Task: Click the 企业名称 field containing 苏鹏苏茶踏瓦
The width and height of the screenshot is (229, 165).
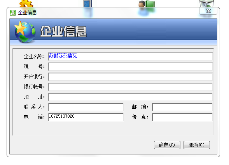Action: tap(130, 57)
